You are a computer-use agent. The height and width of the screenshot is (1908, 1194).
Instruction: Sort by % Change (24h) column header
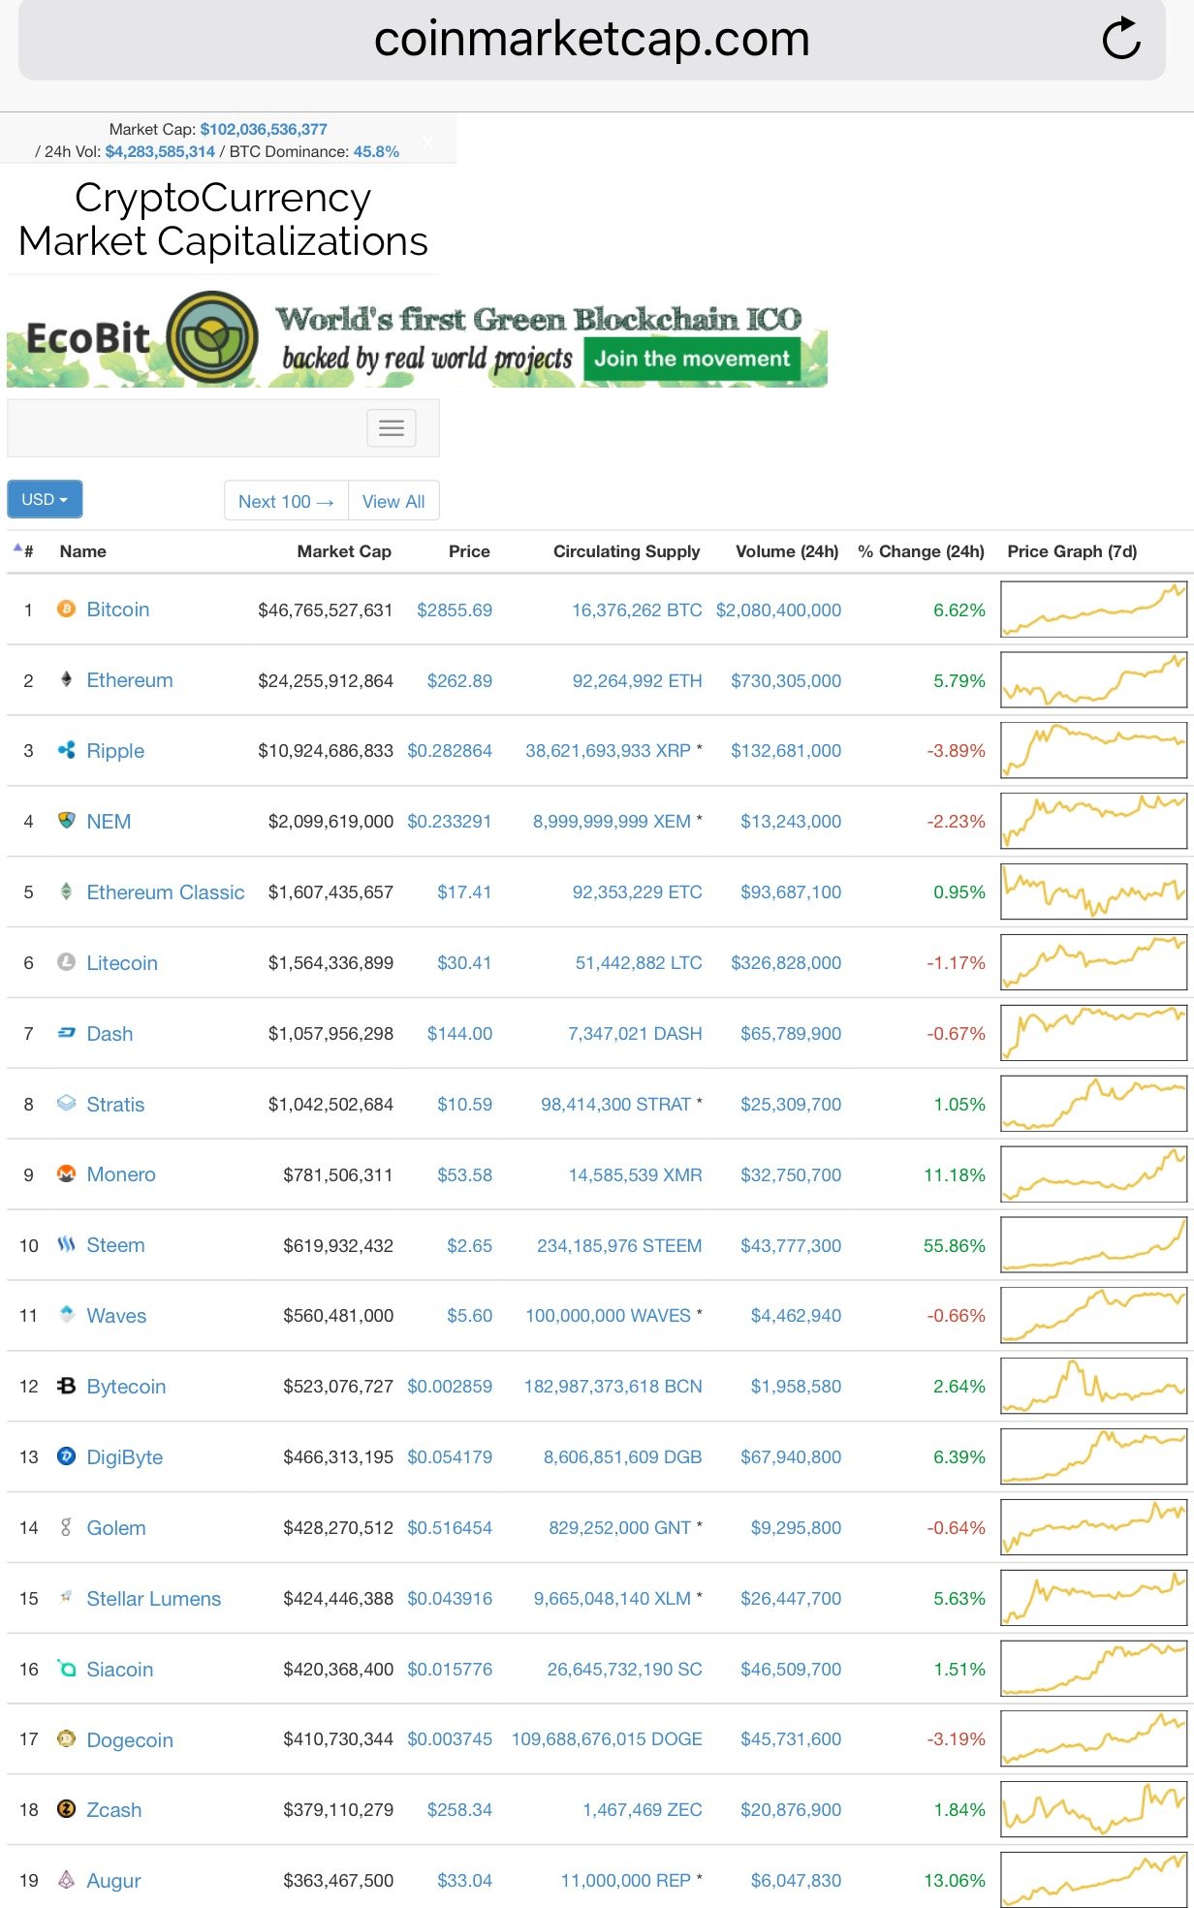[x=921, y=551]
